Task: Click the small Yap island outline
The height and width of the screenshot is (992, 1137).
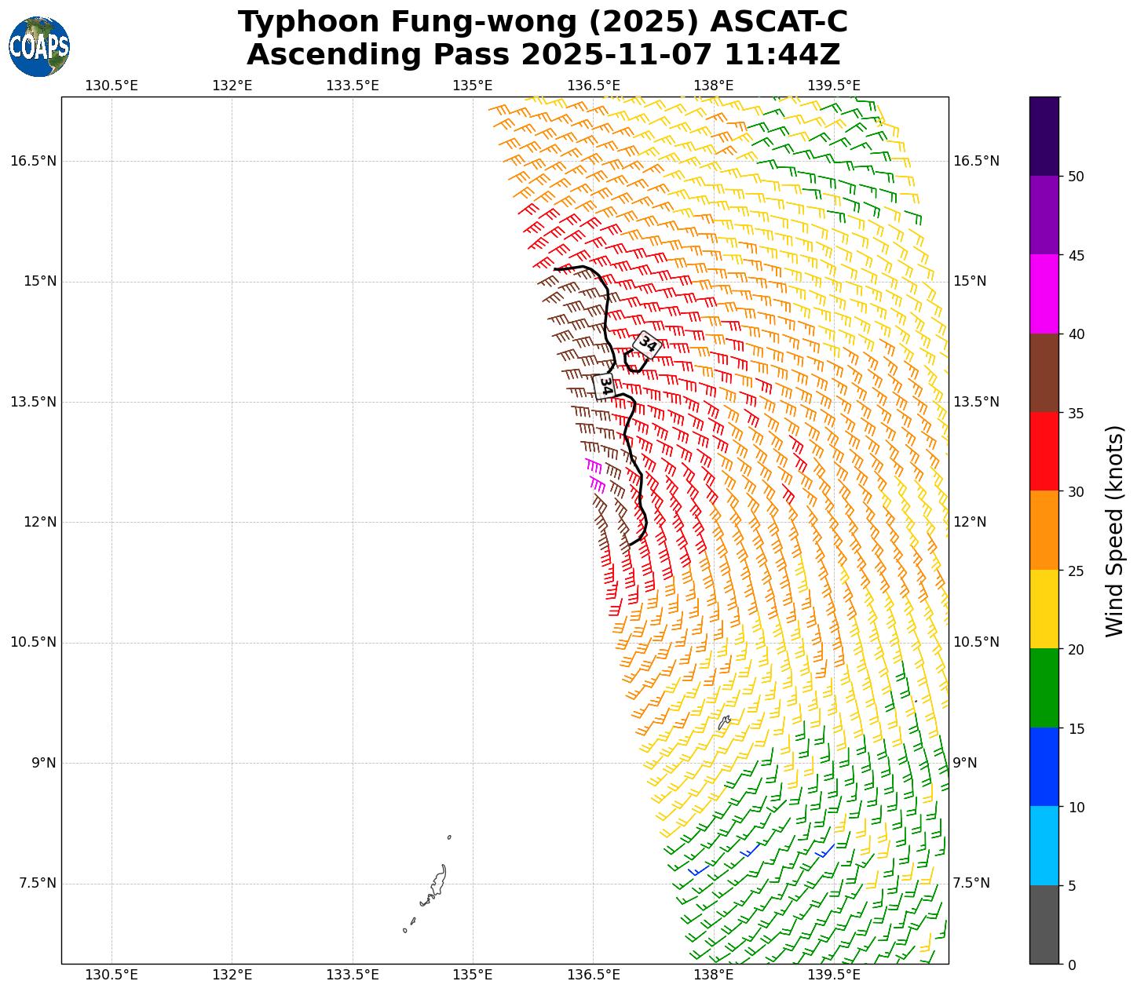Action: (x=724, y=722)
